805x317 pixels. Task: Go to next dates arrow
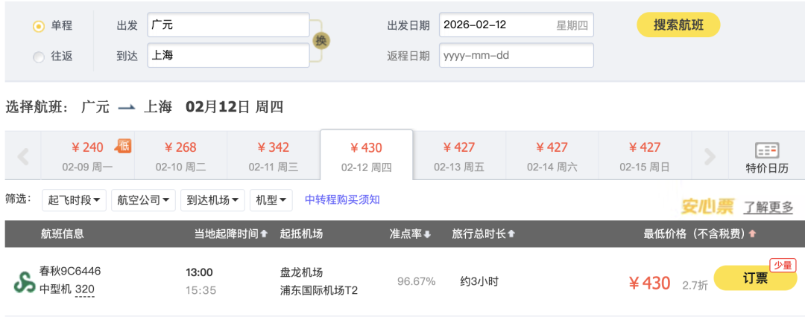(710, 156)
